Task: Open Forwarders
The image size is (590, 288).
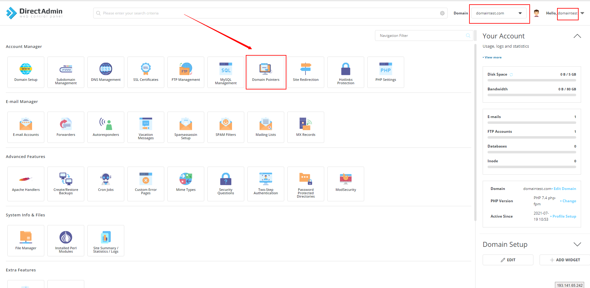Action: pos(66,127)
